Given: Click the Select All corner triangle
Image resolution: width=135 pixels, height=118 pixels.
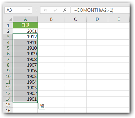Looking at the screenshot, I should [x=10, y=19].
